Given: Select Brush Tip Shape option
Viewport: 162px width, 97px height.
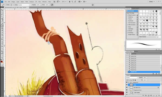Looking at the screenshot, I should tap(131, 13).
